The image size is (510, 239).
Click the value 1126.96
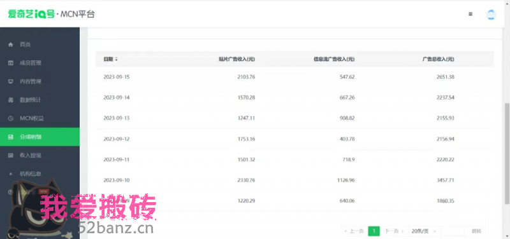346,180
